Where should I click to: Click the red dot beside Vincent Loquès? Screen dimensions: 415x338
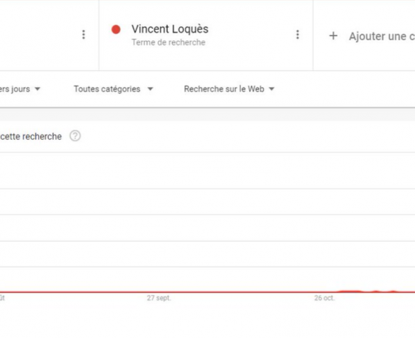click(116, 29)
